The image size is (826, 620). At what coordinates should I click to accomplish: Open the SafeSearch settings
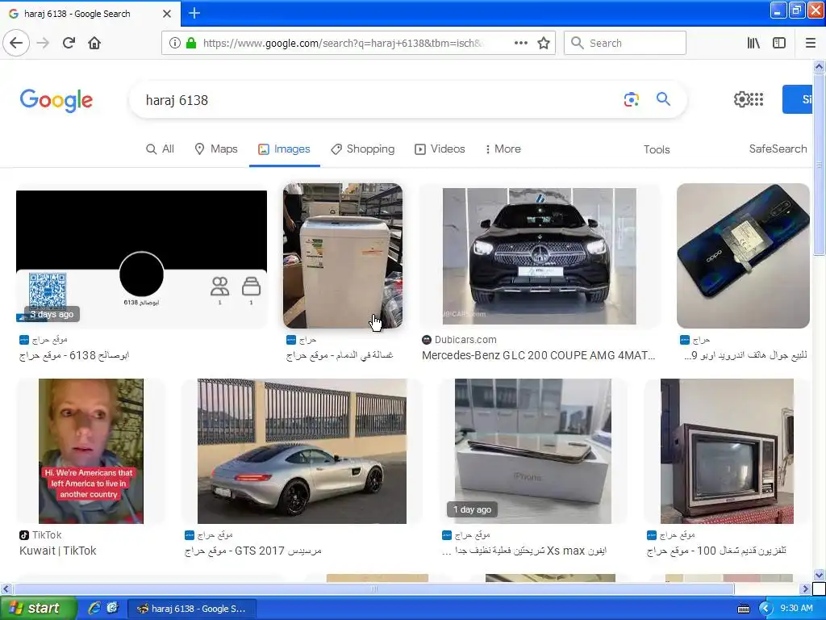(x=778, y=149)
